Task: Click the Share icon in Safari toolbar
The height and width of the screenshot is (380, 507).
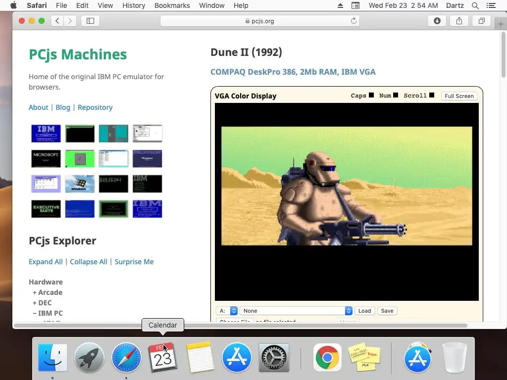Action: pyautogui.click(x=459, y=21)
